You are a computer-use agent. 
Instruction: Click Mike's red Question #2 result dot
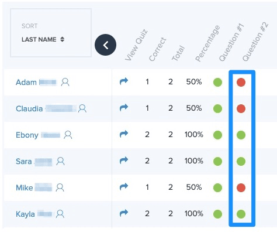[241, 187]
